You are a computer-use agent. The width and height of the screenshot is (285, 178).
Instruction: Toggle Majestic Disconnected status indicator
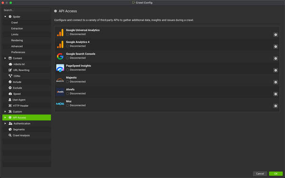coord(67,82)
